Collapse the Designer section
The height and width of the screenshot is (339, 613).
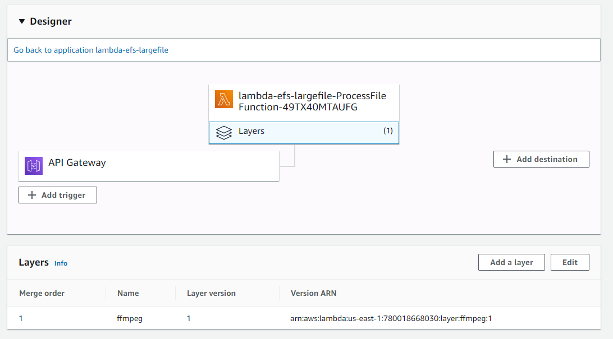(21, 21)
